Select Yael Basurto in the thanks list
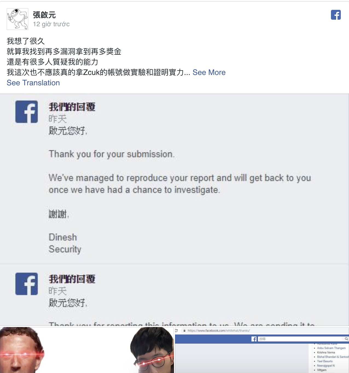The height and width of the screenshot is (373, 349). [325, 361]
